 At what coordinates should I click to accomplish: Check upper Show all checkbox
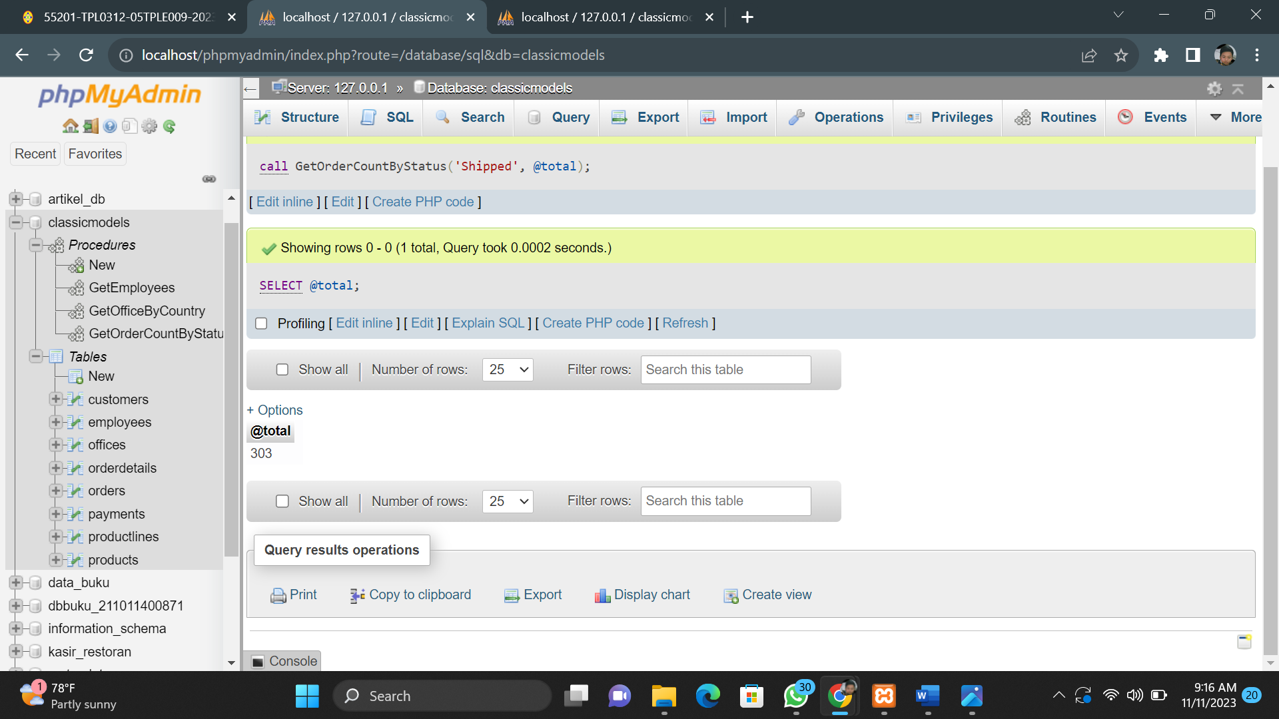282,369
